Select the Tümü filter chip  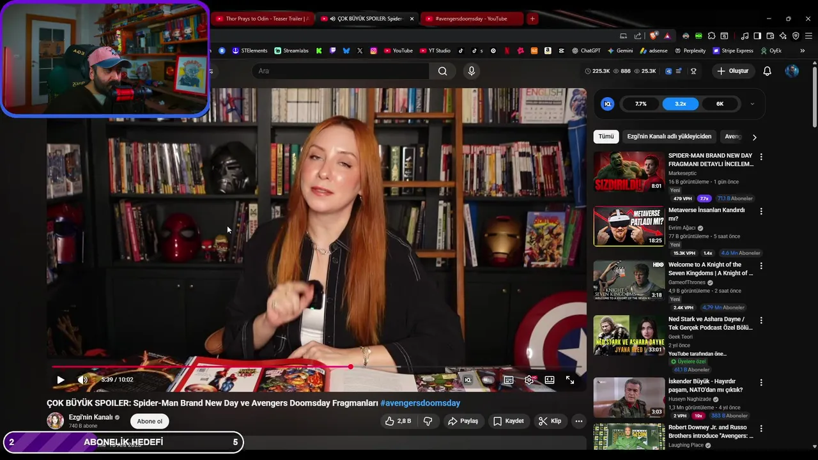(x=606, y=137)
